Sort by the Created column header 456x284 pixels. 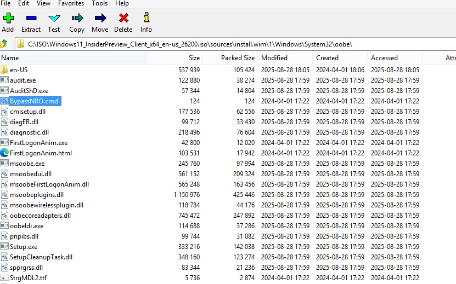pos(340,57)
